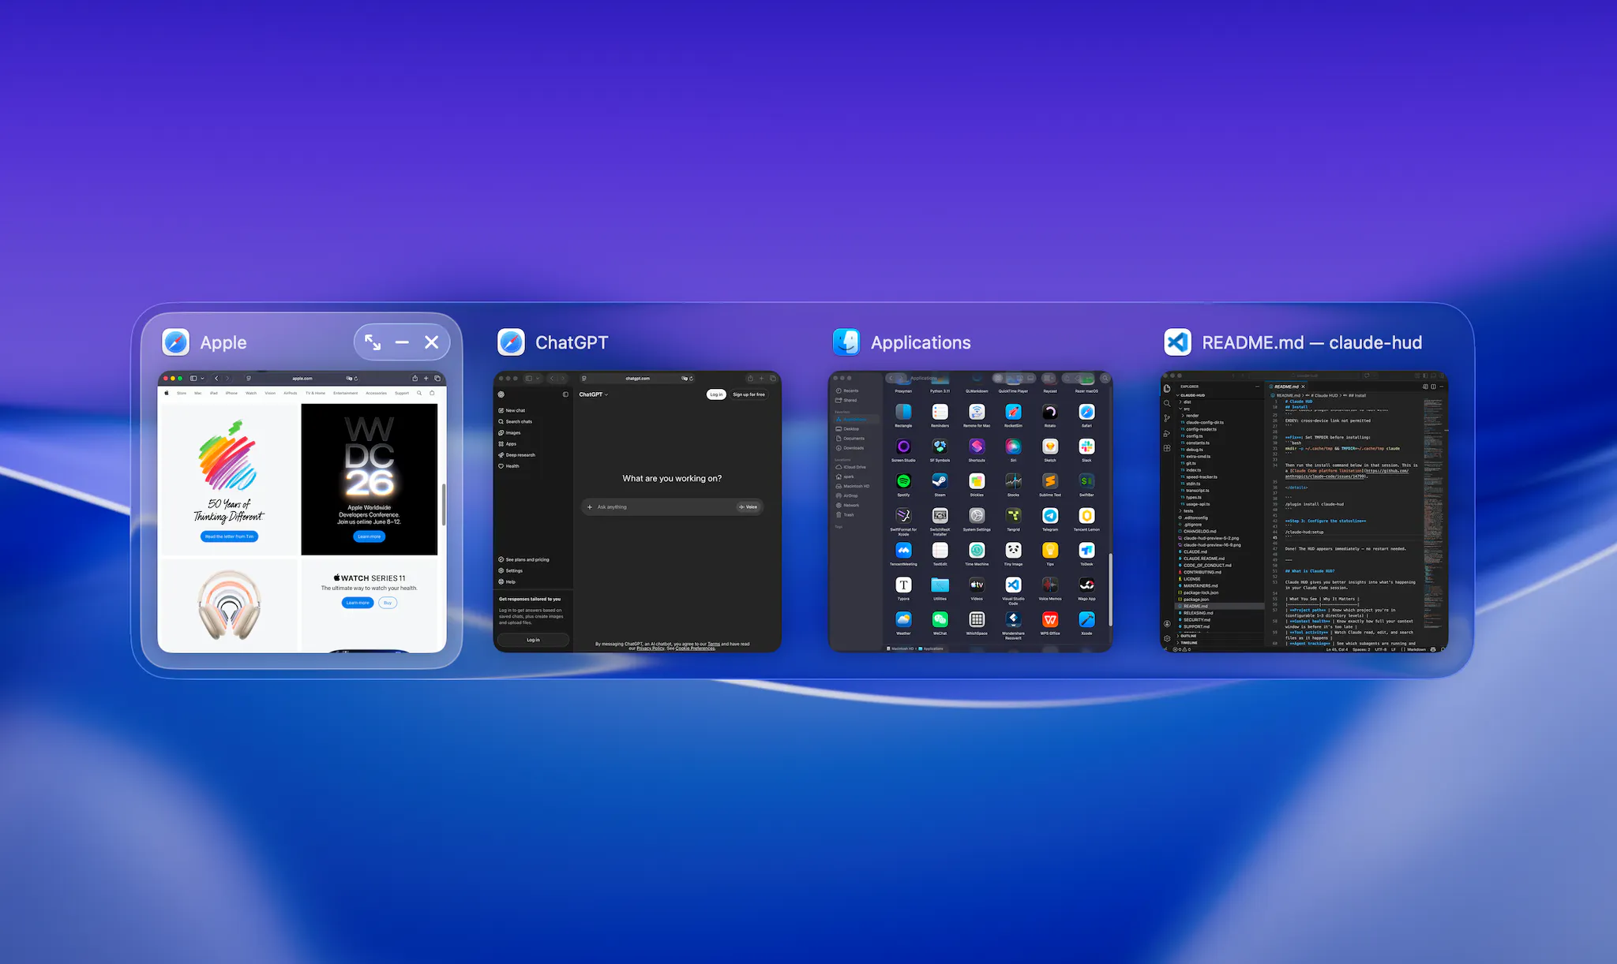Expand the render folder in VS Code Explorer
The image size is (1617, 964).
click(1191, 416)
